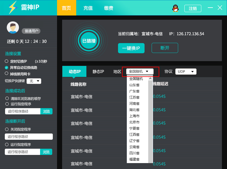
Task: Click 运行程序路径 field under 连接成功后
Action: point(23,111)
